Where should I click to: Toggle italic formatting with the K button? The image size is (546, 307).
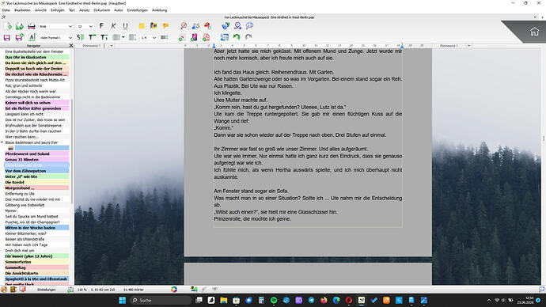113,26
